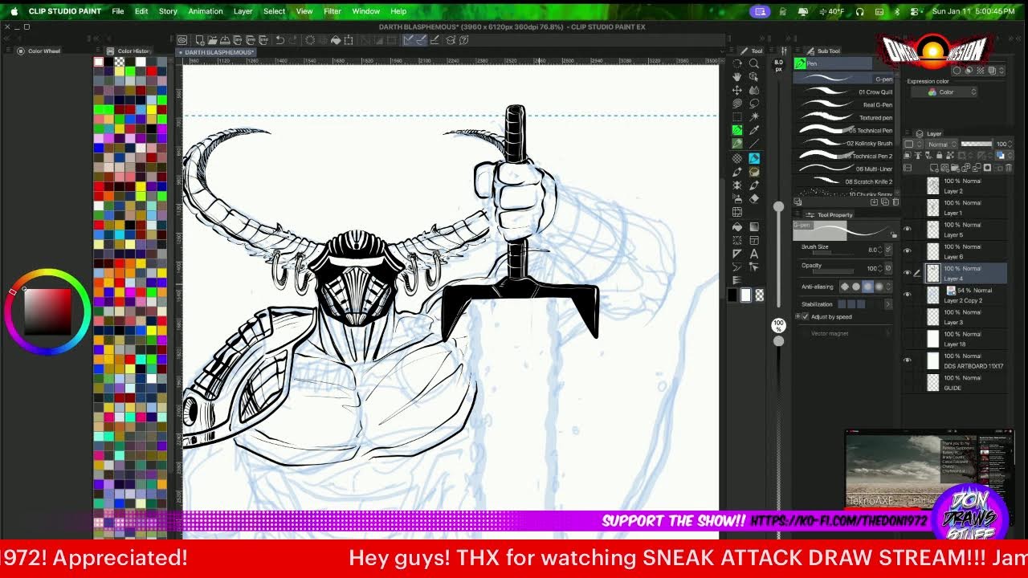Open Brush Size dynamics settings button
The height and width of the screenshot is (578, 1028).
(888, 249)
